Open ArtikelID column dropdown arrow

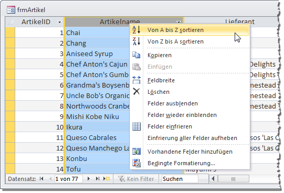click(x=59, y=22)
